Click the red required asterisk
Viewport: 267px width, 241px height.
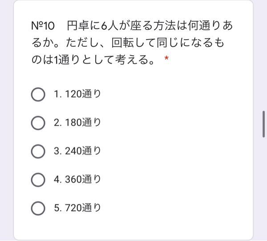tap(166, 59)
